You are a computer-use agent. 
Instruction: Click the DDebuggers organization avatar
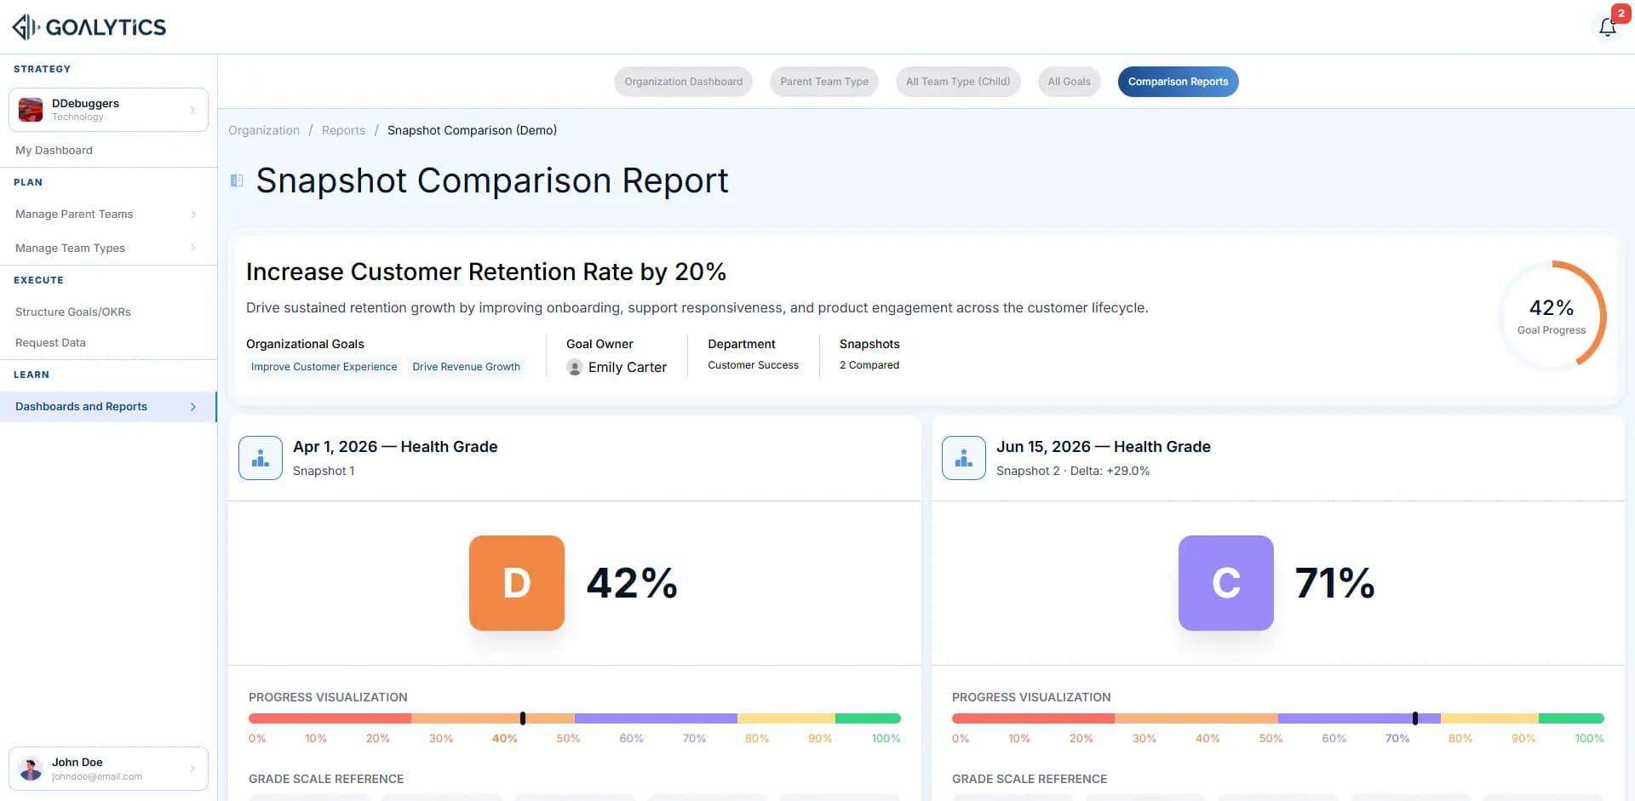coord(31,110)
